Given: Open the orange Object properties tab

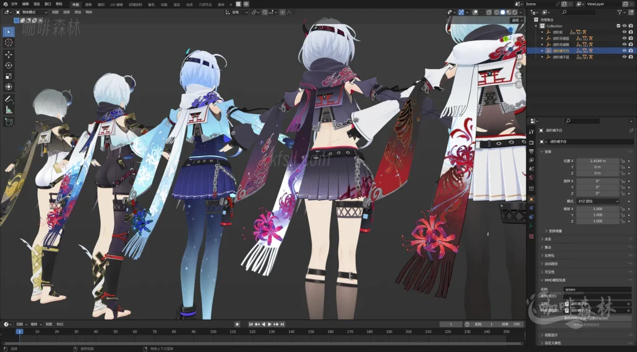Looking at the screenshot, I should (x=531, y=200).
